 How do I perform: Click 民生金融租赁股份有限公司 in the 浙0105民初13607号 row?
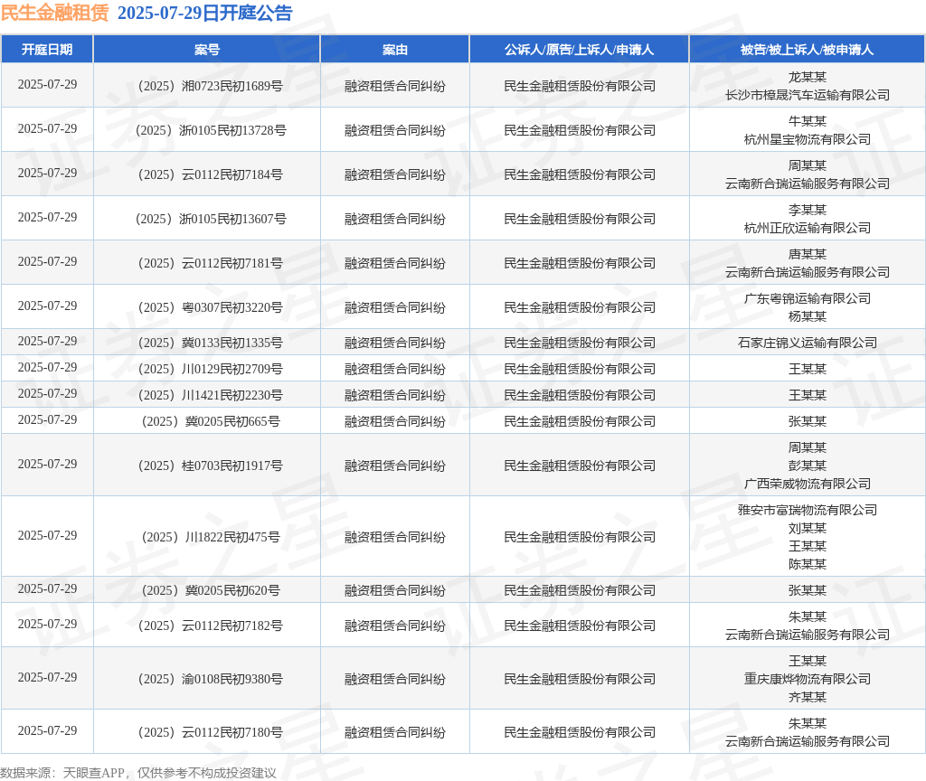(x=580, y=219)
